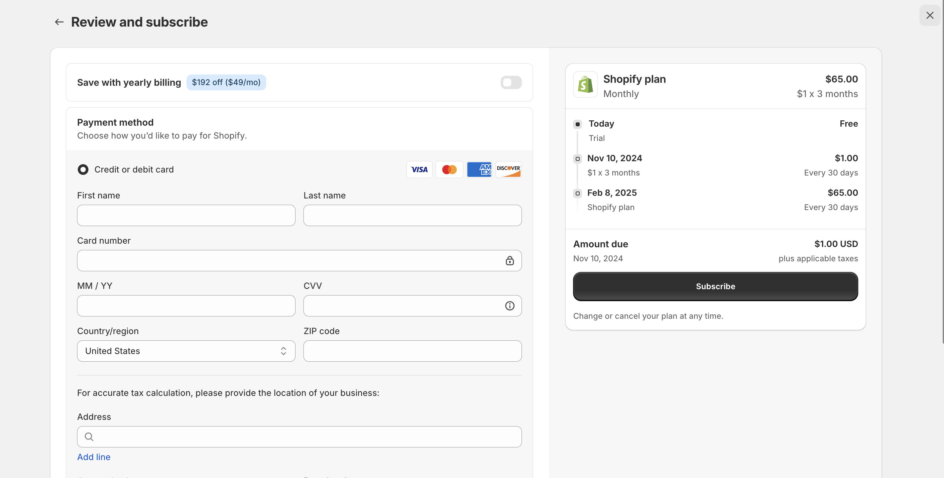Image resolution: width=944 pixels, height=478 pixels.
Task: Click the Discover card logo
Action: click(508, 169)
